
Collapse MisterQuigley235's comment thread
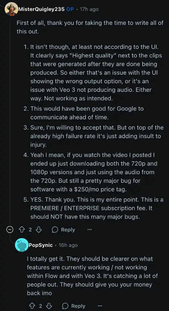coord(10,230)
